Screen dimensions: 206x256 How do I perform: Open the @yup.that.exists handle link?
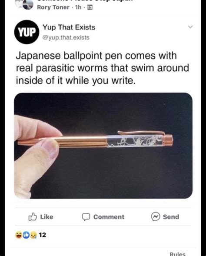[x=66, y=37]
